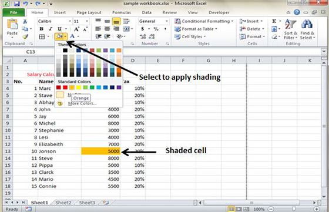Open the Conditional Formatting dropdown

click(x=203, y=21)
